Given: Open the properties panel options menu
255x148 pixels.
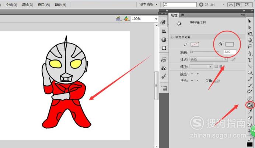Looking at the screenshot, I should 242,15.
